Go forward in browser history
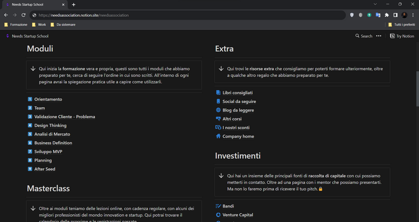This screenshot has height=222, width=419. 15,15
